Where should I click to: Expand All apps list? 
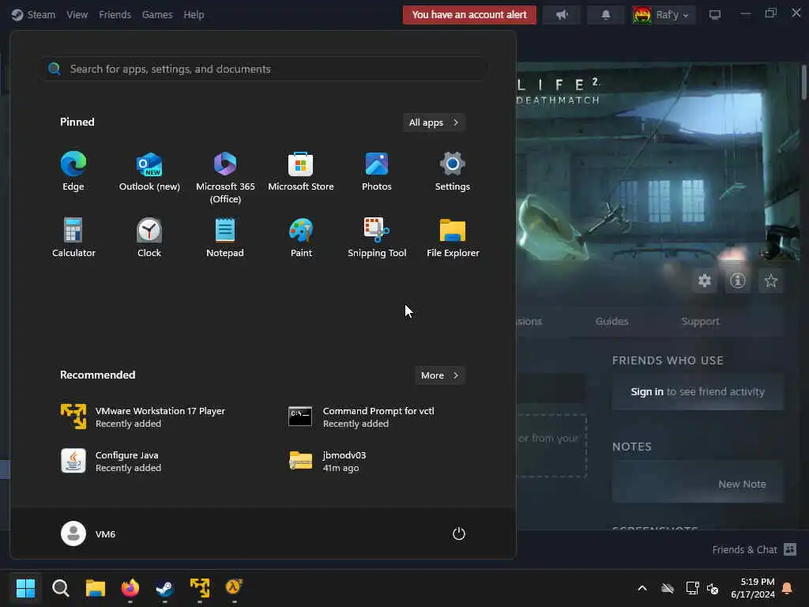tap(434, 123)
